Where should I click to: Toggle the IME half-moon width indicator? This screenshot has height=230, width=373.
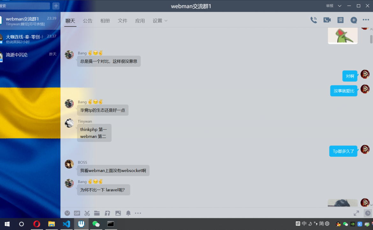click(x=310, y=224)
